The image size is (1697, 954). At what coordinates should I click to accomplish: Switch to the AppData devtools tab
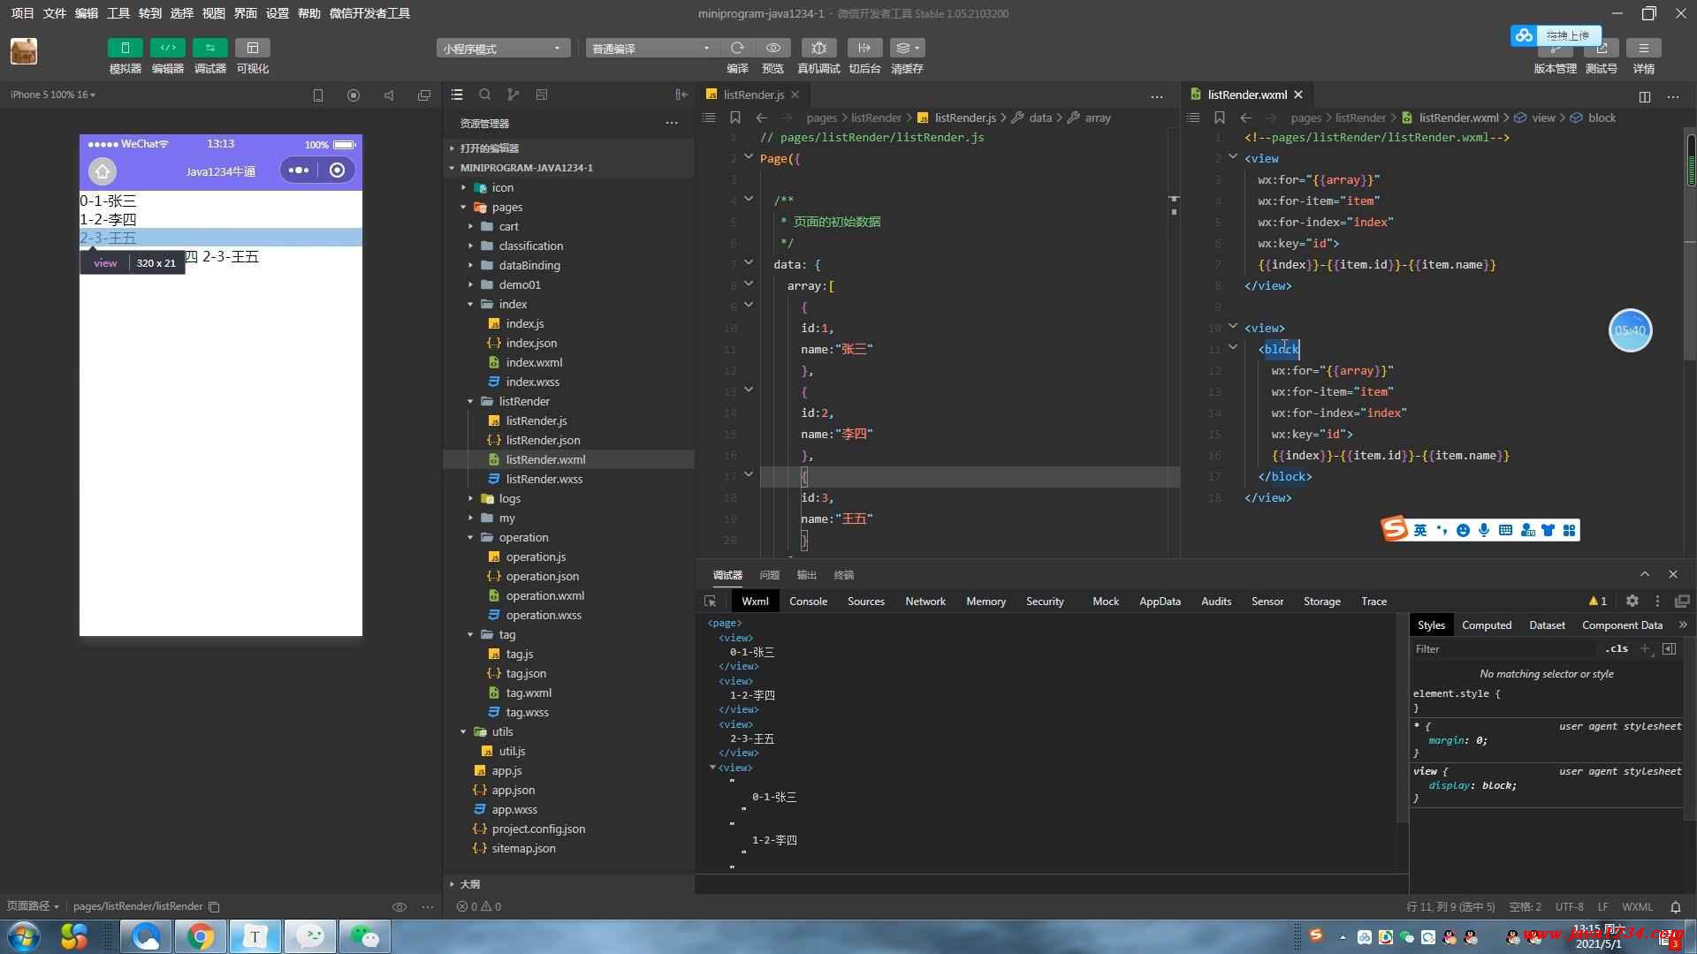(x=1160, y=601)
